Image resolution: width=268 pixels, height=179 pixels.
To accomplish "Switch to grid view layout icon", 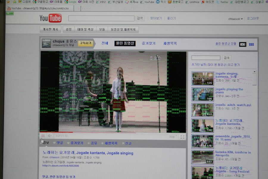I will 251,44.
